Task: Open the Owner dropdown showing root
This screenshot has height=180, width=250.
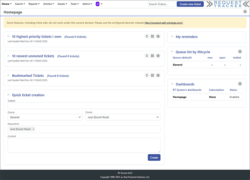Action: [123, 117]
